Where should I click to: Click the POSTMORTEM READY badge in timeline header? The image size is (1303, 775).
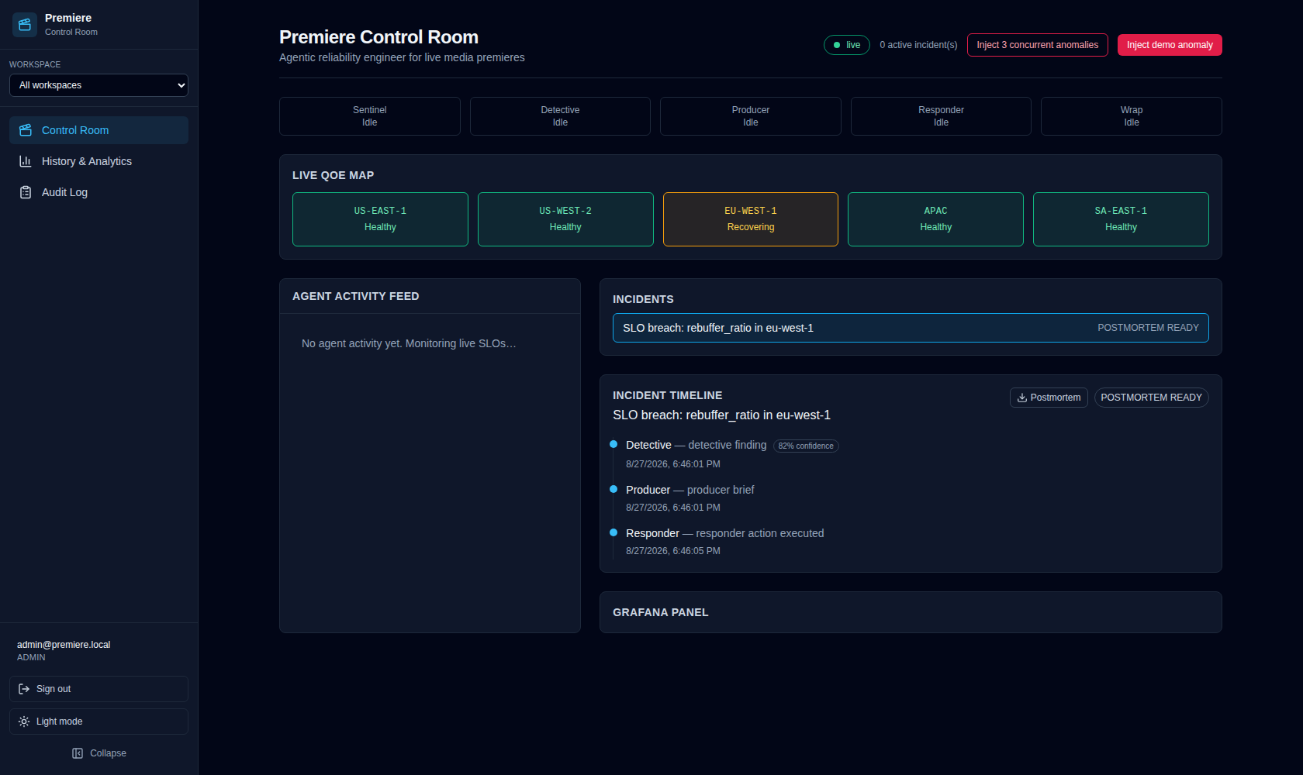point(1151,398)
